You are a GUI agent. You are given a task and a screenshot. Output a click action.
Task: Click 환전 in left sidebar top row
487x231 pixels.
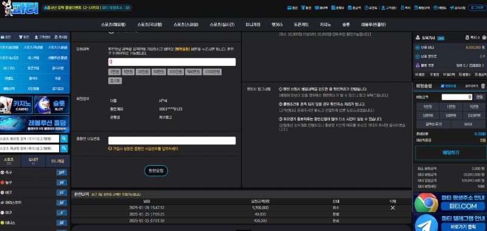point(24,37)
